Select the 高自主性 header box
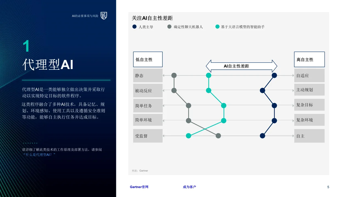351x197 pixels. (x=309, y=59)
